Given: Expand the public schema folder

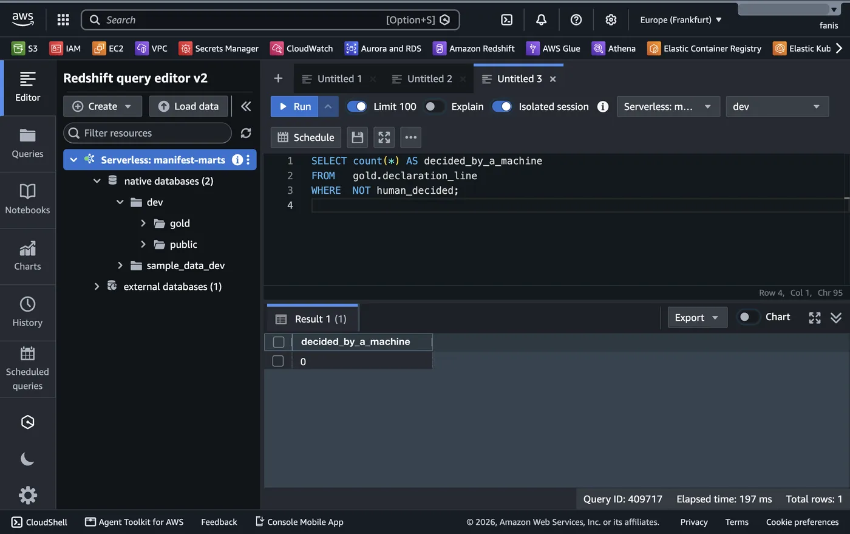Looking at the screenshot, I should pos(143,244).
